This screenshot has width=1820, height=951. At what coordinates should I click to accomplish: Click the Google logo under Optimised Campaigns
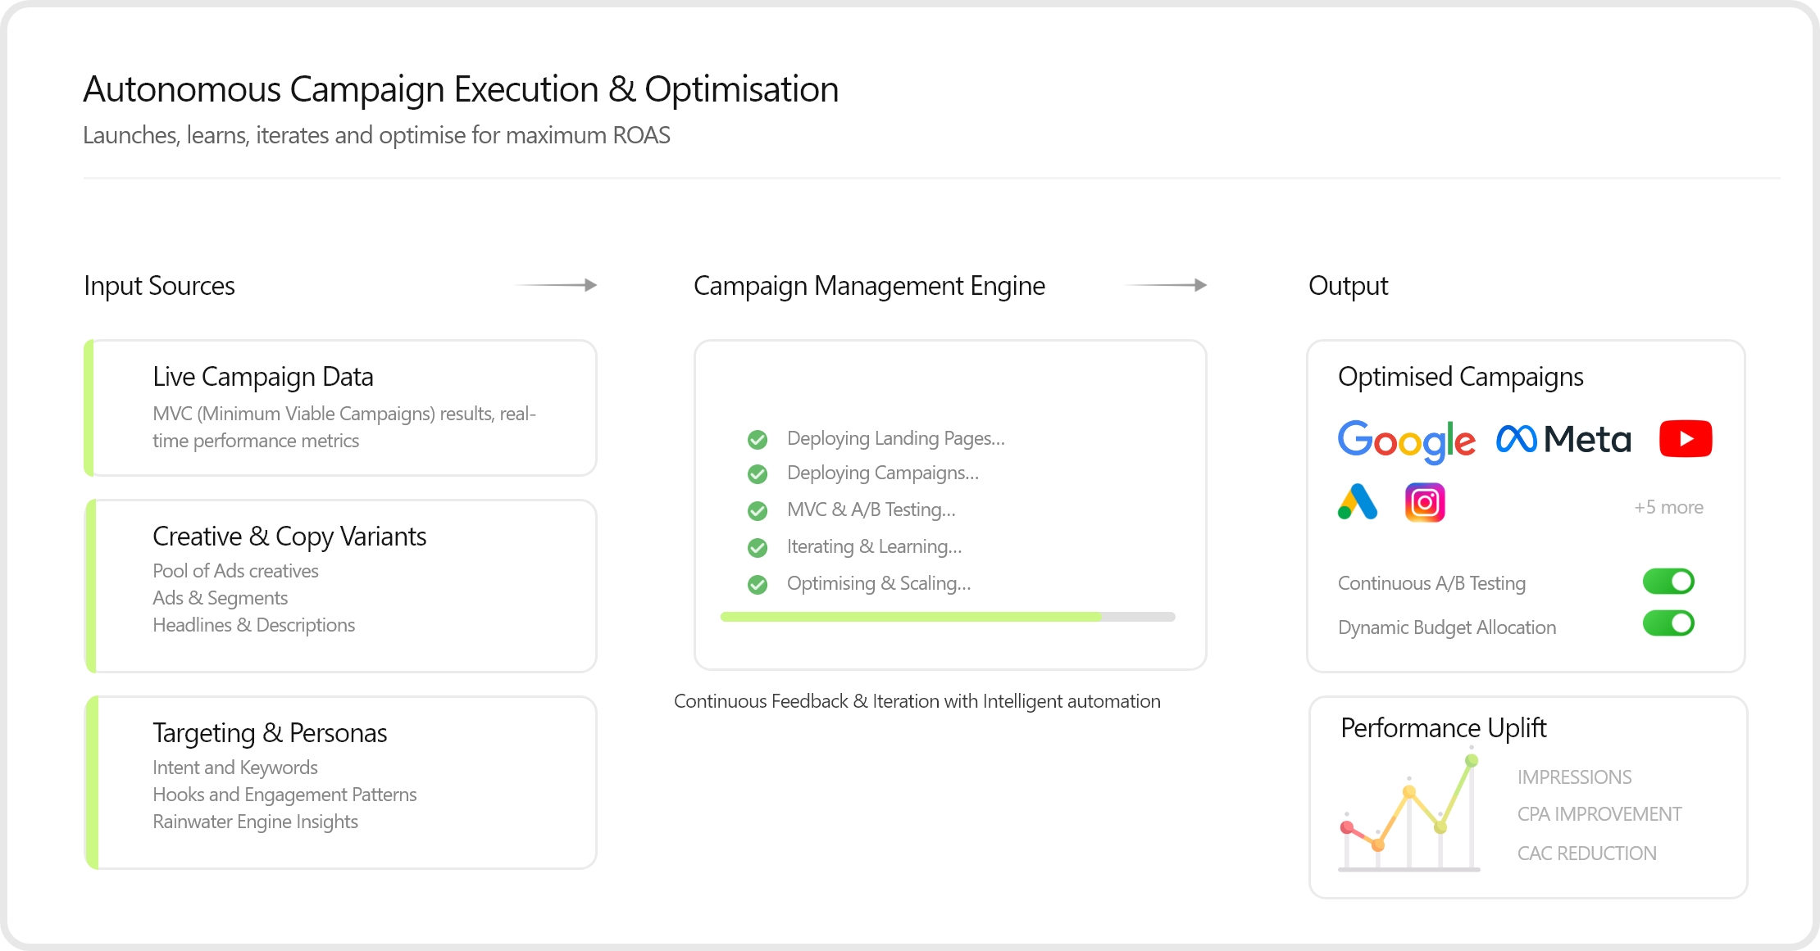click(1406, 440)
